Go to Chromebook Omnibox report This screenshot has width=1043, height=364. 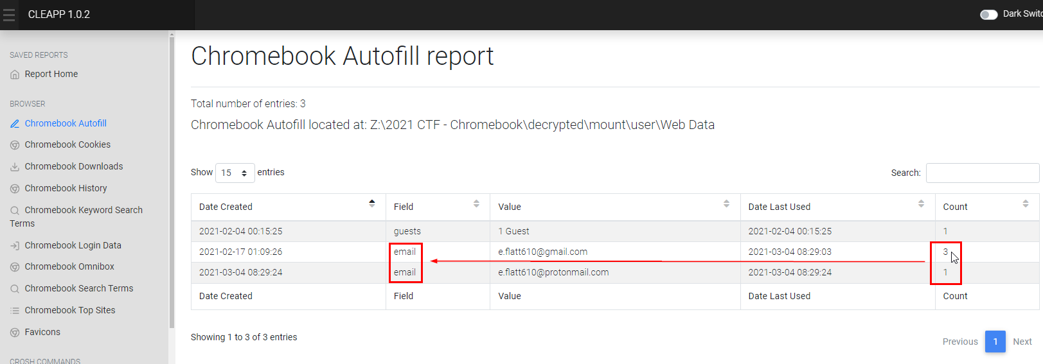click(x=69, y=267)
